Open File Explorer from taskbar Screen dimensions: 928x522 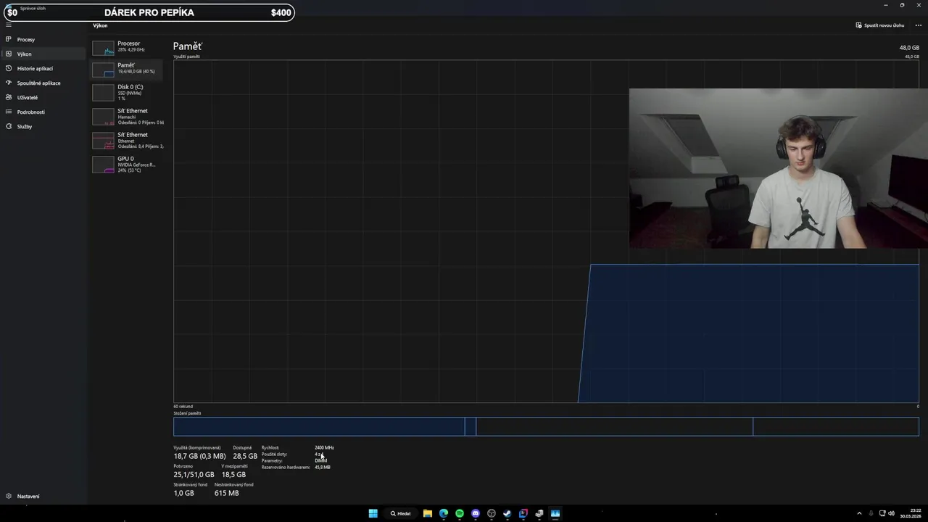coord(428,513)
